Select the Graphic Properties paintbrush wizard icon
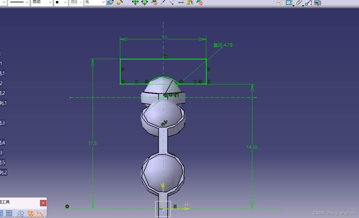 pyautogui.click(x=110, y=3)
